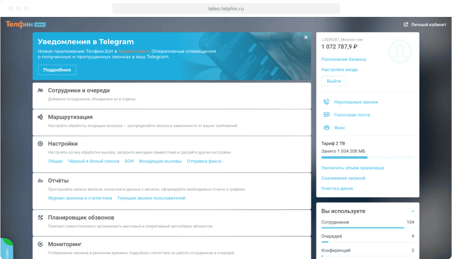Click the Настройки gear icon
The image size is (452, 259).
(41, 144)
